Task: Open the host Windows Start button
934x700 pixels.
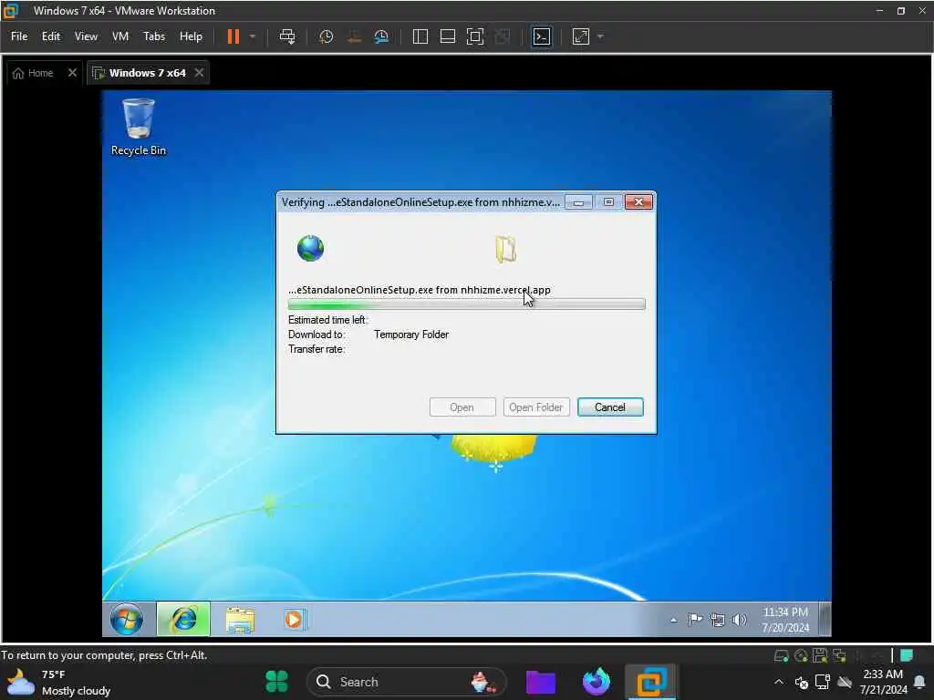Action: (277, 682)
